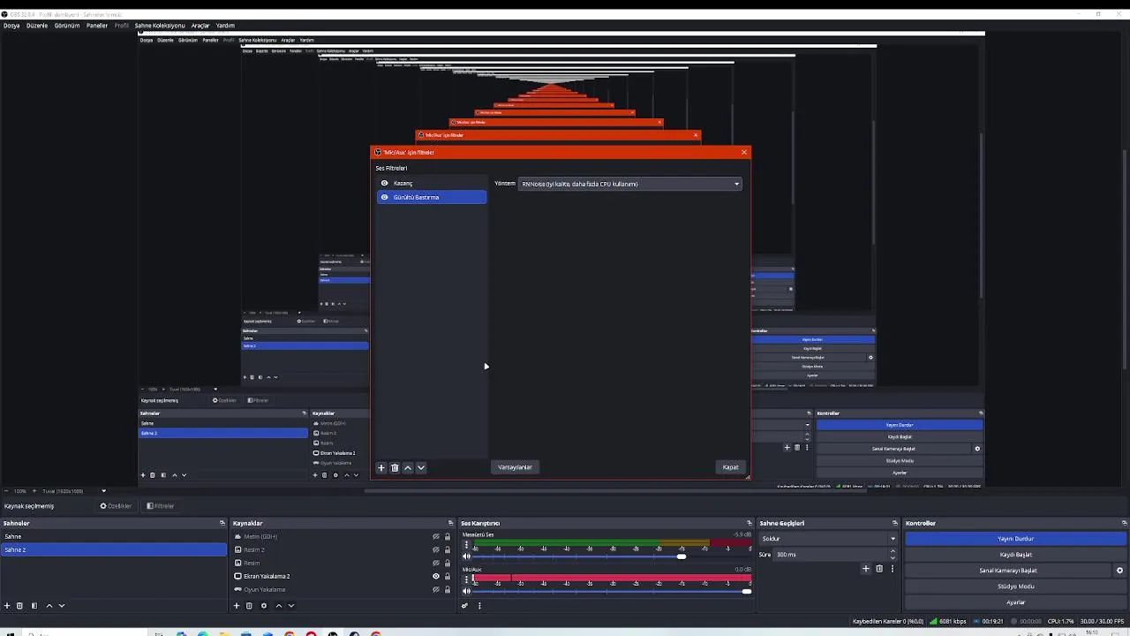Move source down in Kaynaklar panel
Screen dimensions: 1130x636
(291, 606)
